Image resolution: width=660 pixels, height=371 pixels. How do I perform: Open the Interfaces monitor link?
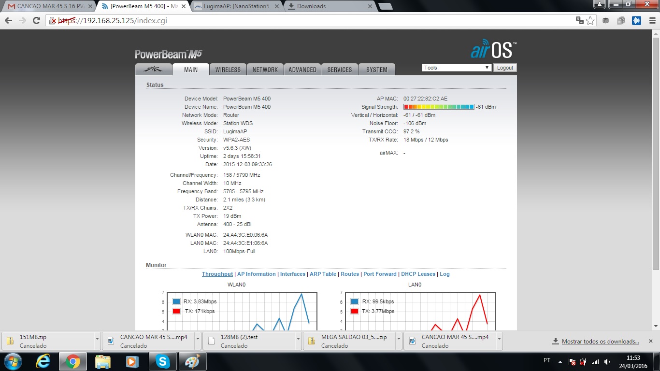(x=293, y=274)
